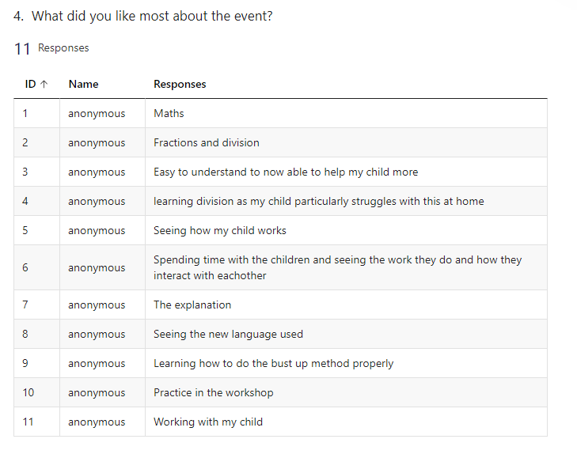Click the 'Easy to understand' response row
Viewport: 577px width, 473px height.
point(280,172)
